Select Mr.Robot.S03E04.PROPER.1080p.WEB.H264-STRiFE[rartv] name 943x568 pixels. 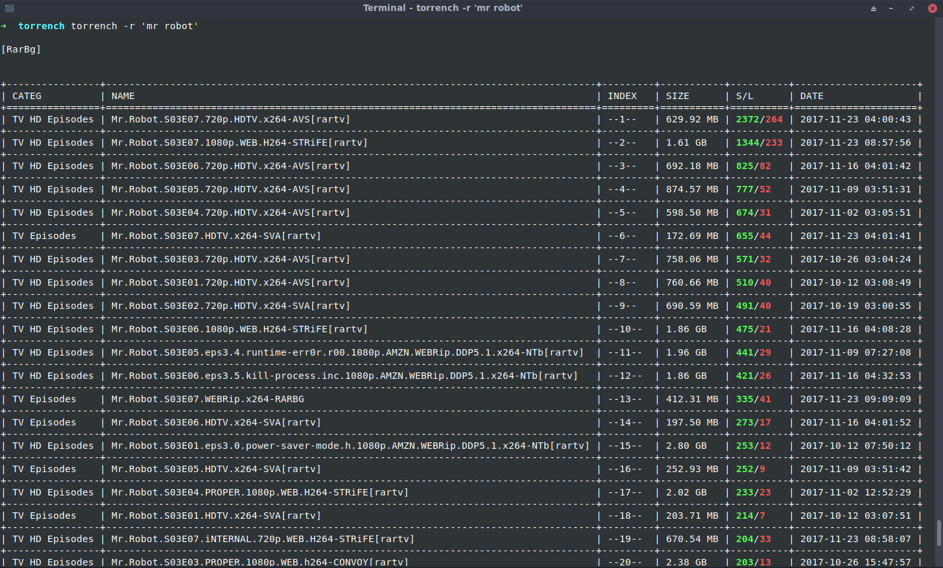coord(260,492)
